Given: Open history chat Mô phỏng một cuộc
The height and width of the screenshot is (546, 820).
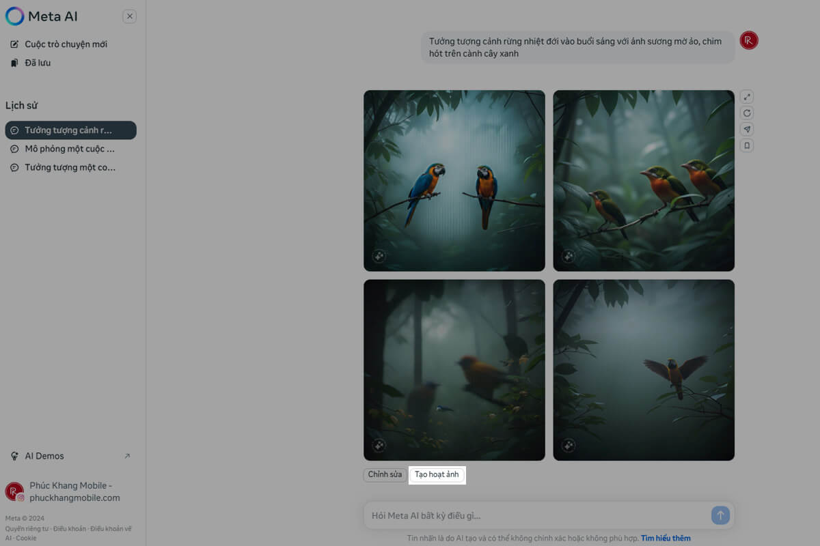Looking at the screenshot, I should tap(70, 149).
